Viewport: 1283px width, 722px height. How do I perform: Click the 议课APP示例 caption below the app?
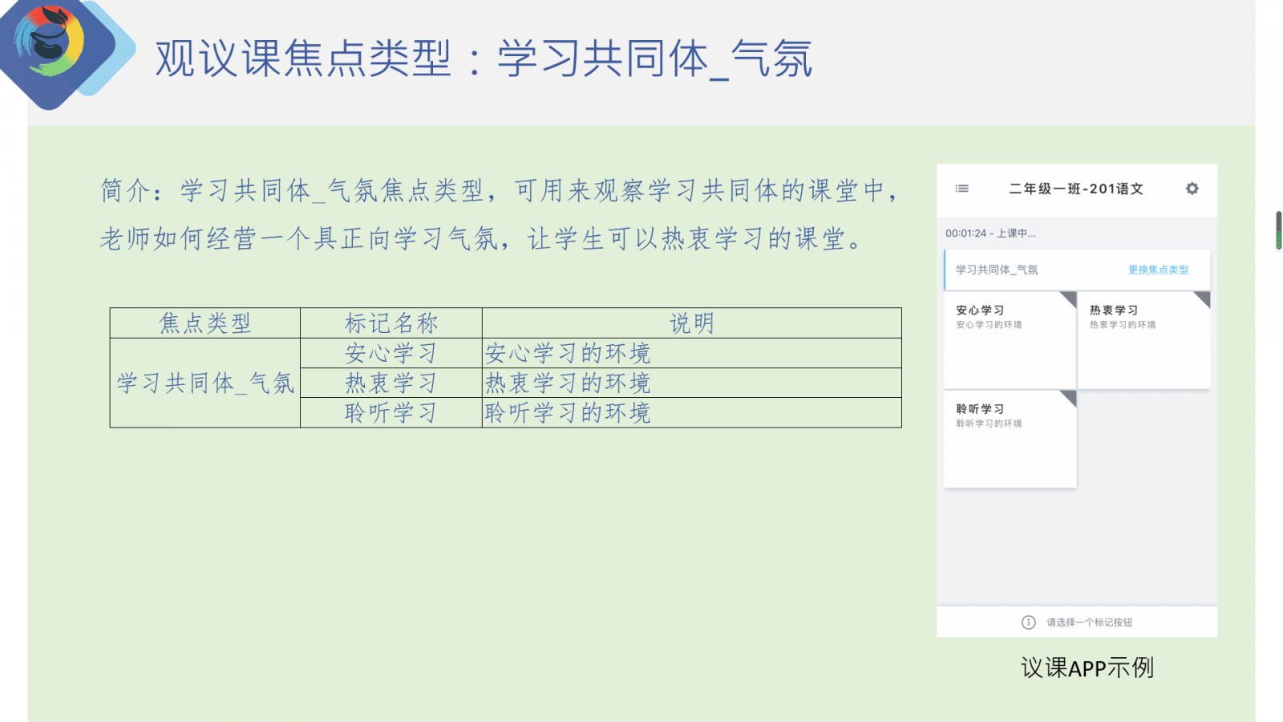[x=1087, y=667]
